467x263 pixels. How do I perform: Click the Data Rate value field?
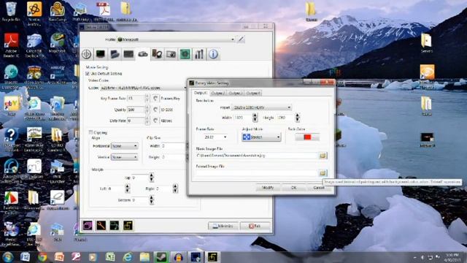point(136,121)
